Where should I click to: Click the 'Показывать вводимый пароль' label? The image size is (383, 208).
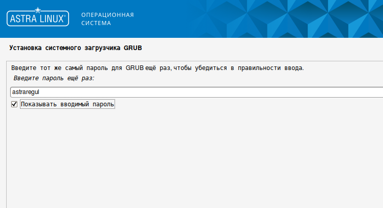pyautogui.click(x=67, y=104)
